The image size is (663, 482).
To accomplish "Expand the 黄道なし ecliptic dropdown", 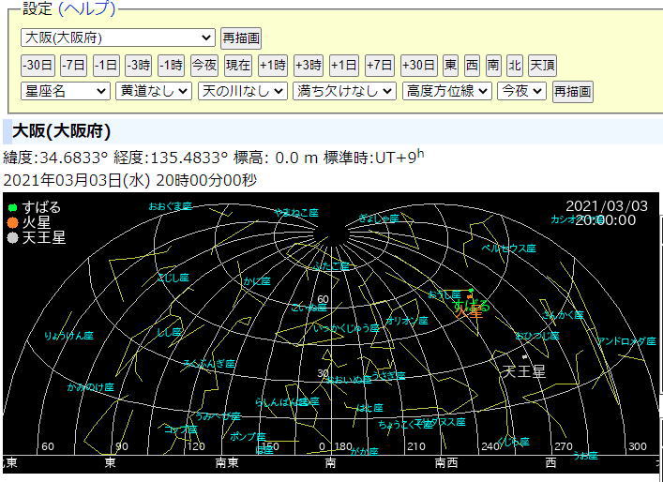I will coord(154,91).
